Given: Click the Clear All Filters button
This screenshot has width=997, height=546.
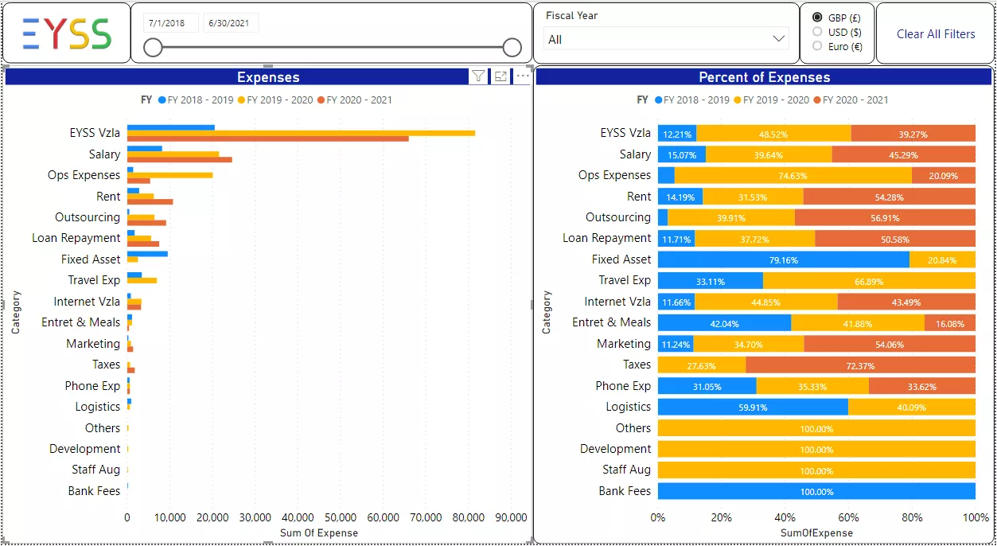Looking at the screenshot, I should 936,33.
